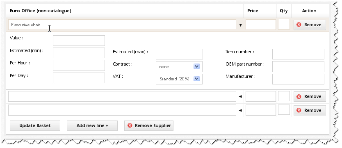The width and height of the screenshot is (342, 148).
Task: Click Remove on the third item row
Action: click(310, 110)
